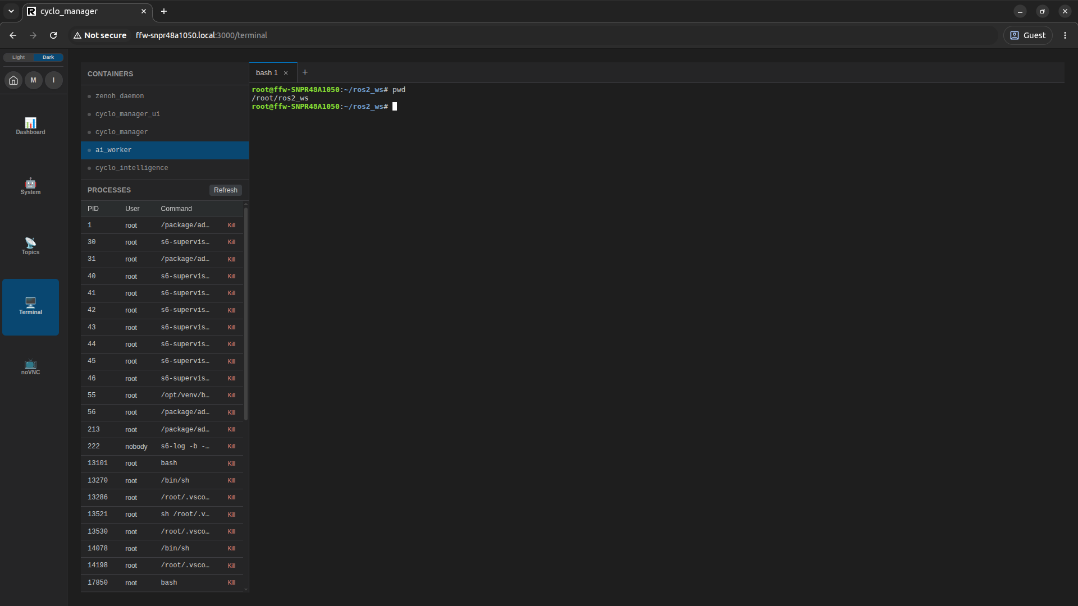Screen dimensions: 1078x606
Task: Kill process with PID 14198
Action: click(231, 566)
